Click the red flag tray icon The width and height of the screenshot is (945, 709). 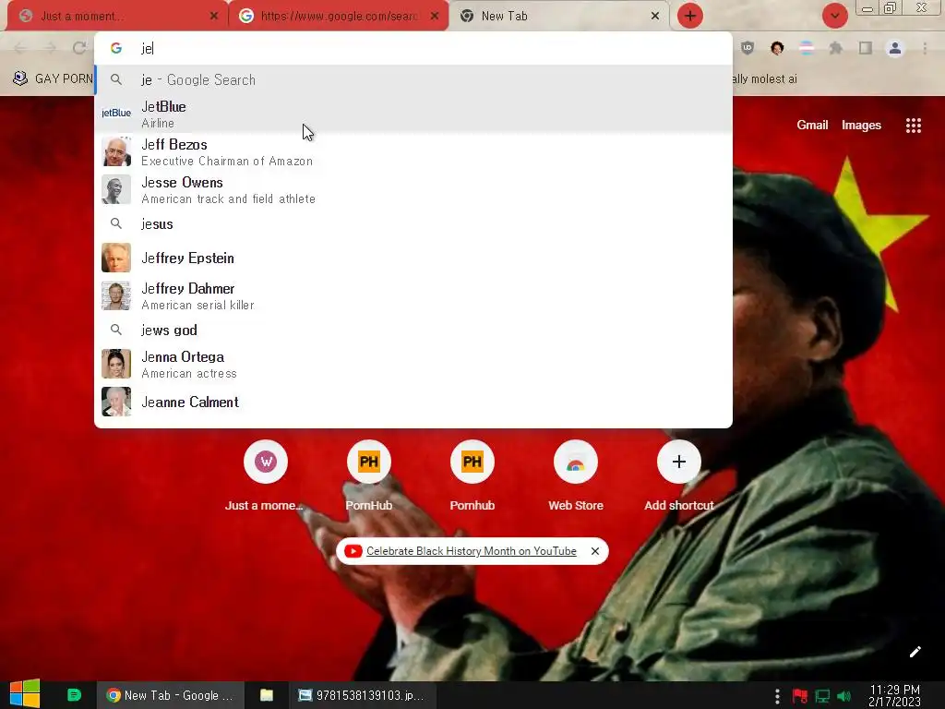tap(800, 696)
